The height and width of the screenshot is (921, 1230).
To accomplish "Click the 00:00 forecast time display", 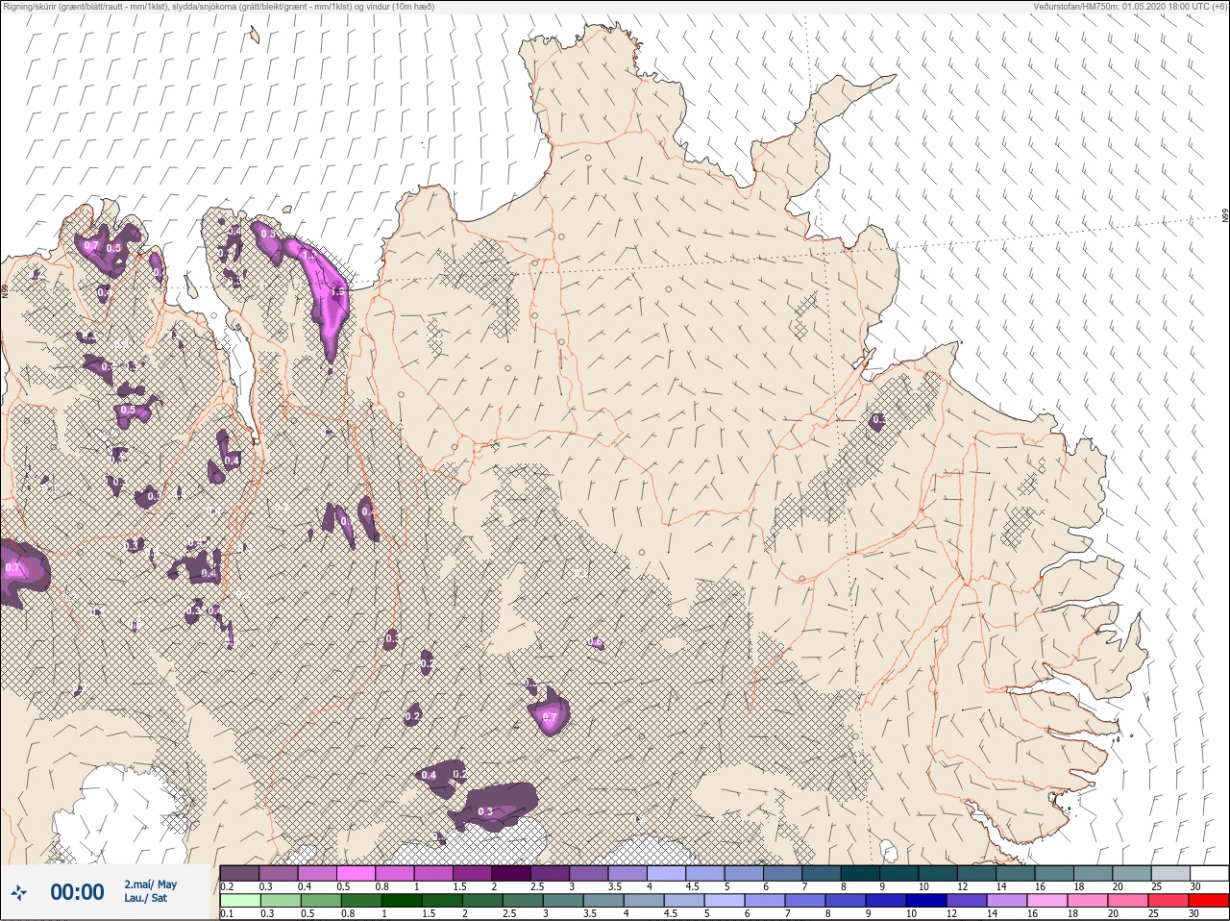I will [77, 892].
